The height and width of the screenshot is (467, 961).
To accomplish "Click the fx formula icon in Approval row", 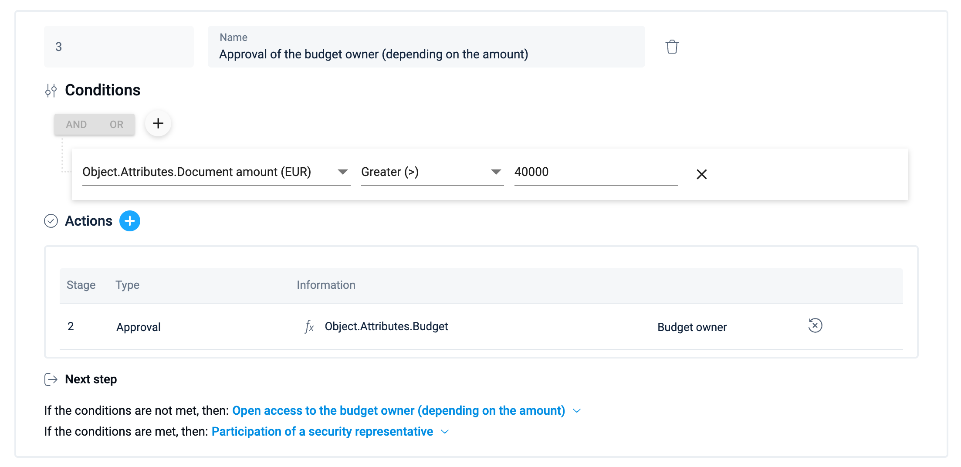I will 309,326.
